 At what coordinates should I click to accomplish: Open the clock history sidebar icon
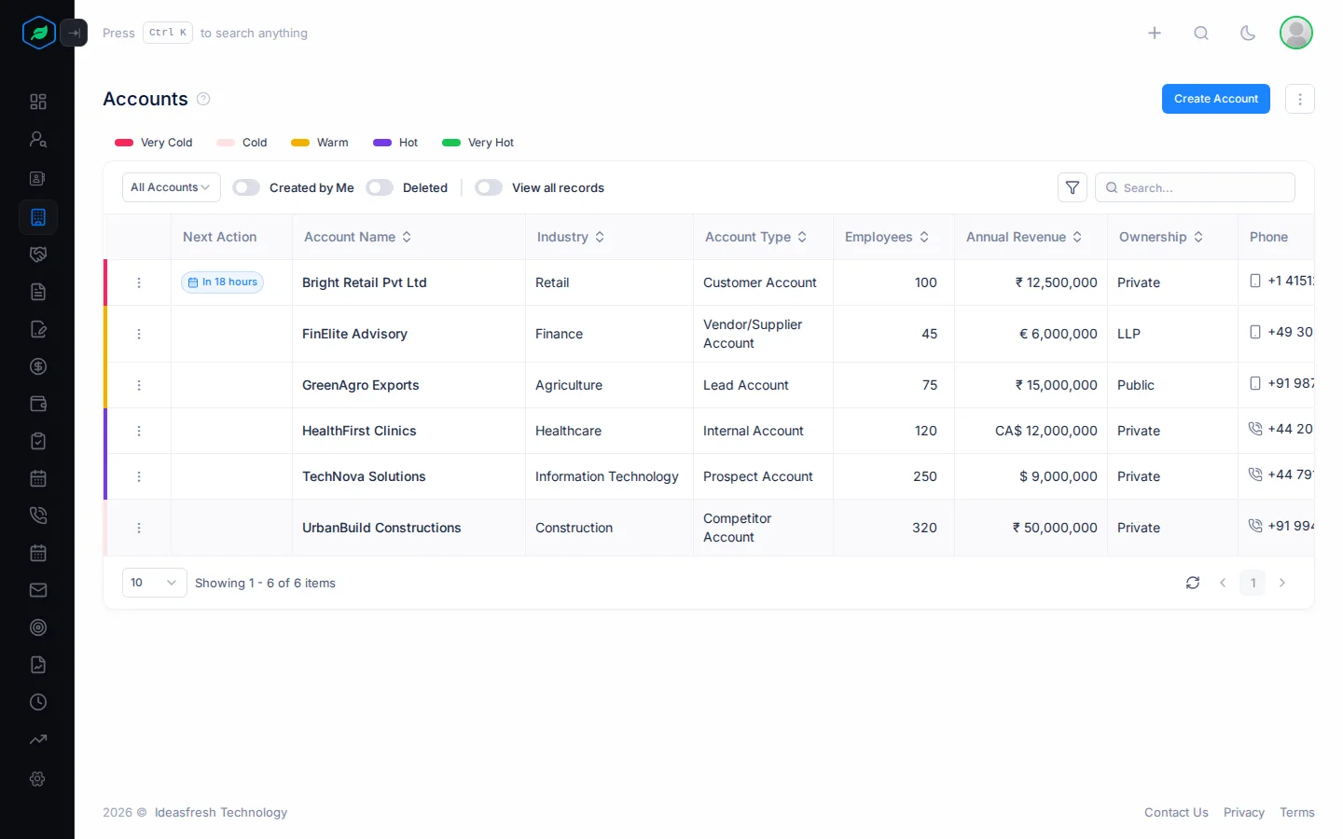pos(38,702)
